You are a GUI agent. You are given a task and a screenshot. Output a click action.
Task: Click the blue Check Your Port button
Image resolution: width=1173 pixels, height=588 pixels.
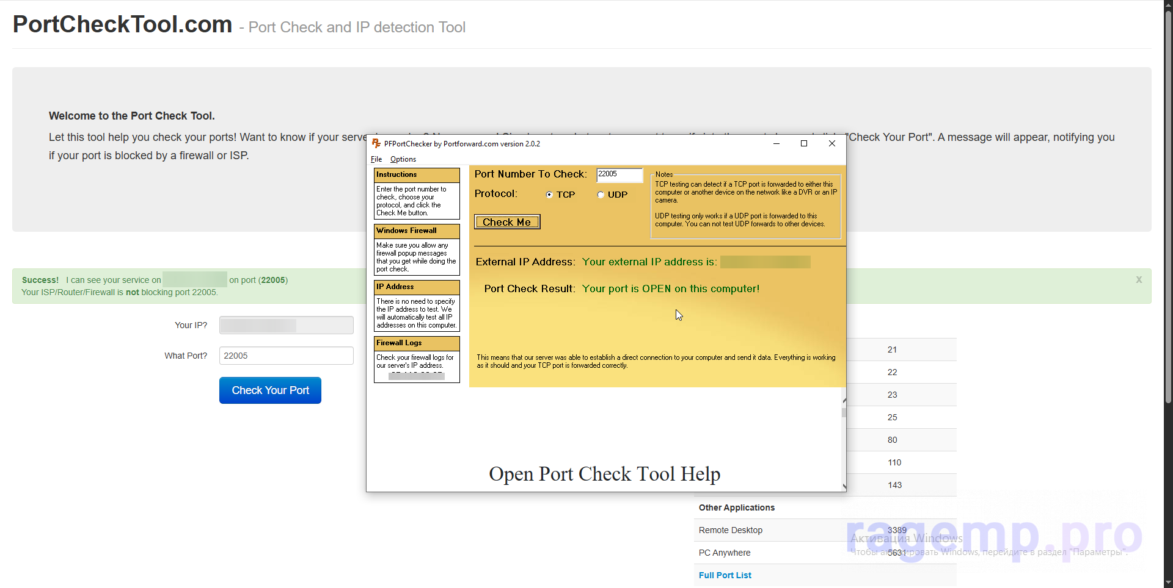270,390
